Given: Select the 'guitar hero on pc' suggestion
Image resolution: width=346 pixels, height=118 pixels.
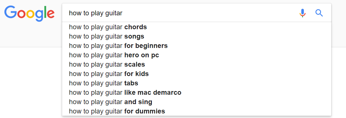Looking at the screenshot, I should pyautogui.click(x=114, y=55).
